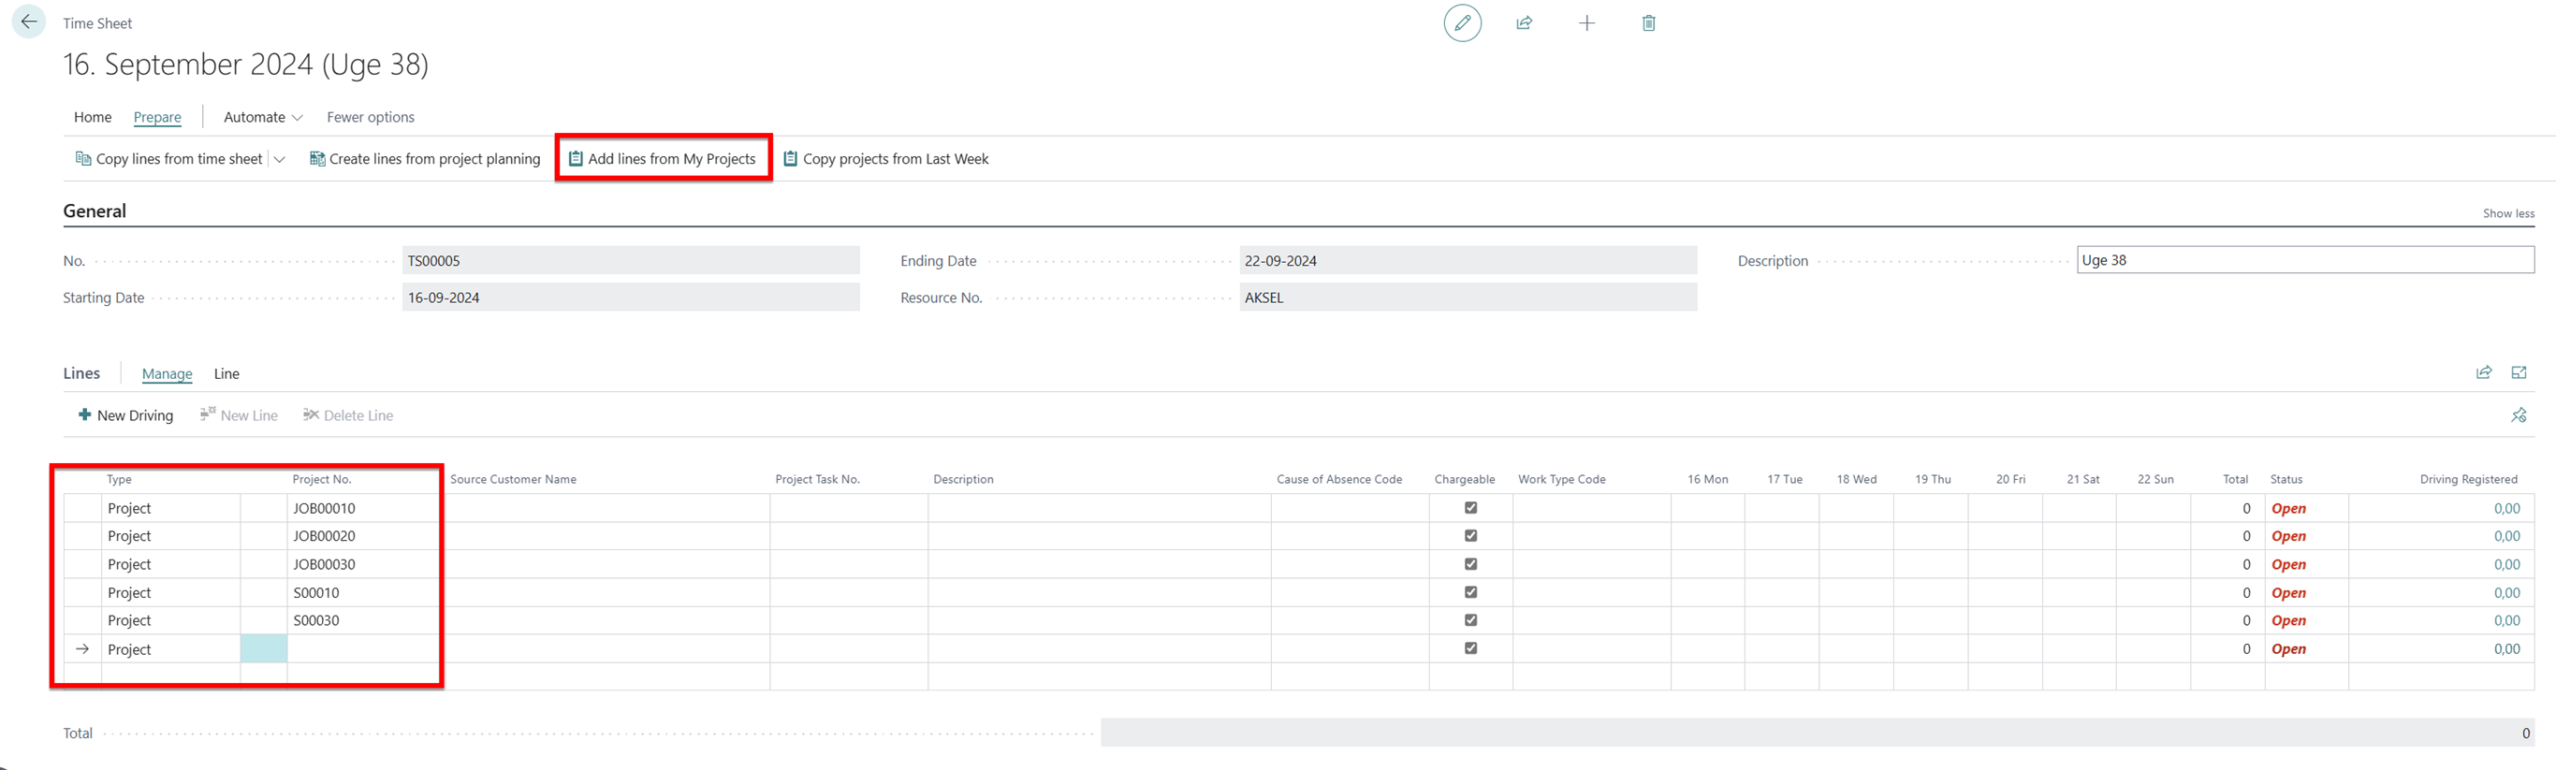Click the 19 Thu column header
The width and height of the screenshot is (2556, 770).
click(1932, 479)
